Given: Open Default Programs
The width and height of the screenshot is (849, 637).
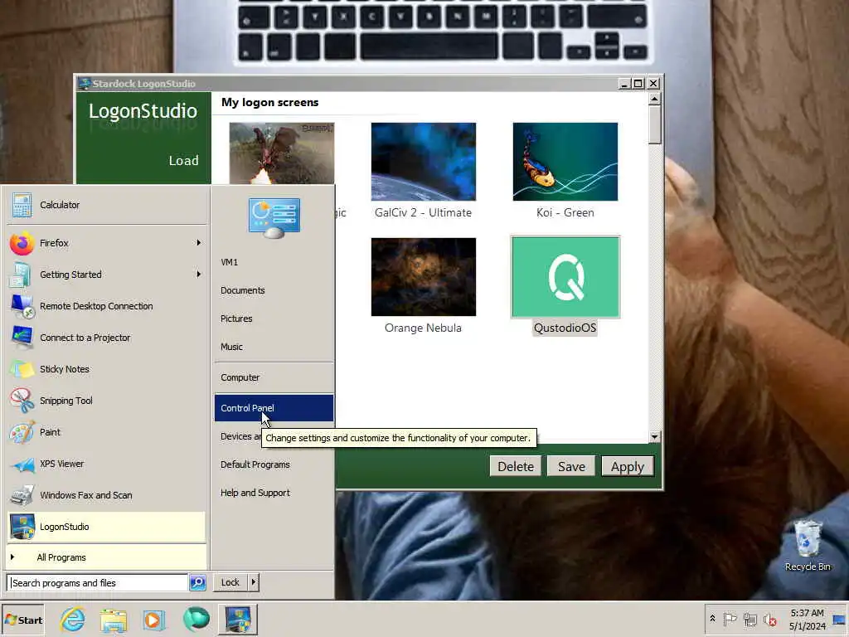Looking at the screenshot, I should (x=274, y=464).
